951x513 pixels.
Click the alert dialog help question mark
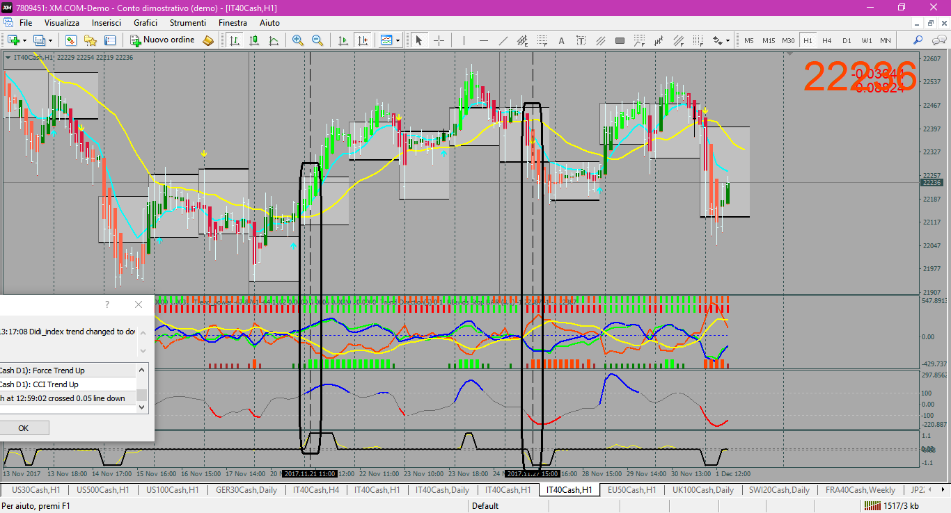107,304
